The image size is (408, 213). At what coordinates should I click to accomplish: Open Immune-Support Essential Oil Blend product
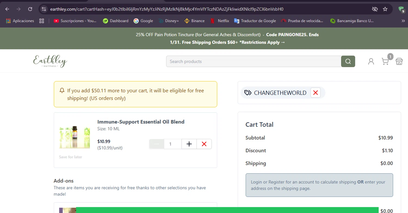coord(141,122)
